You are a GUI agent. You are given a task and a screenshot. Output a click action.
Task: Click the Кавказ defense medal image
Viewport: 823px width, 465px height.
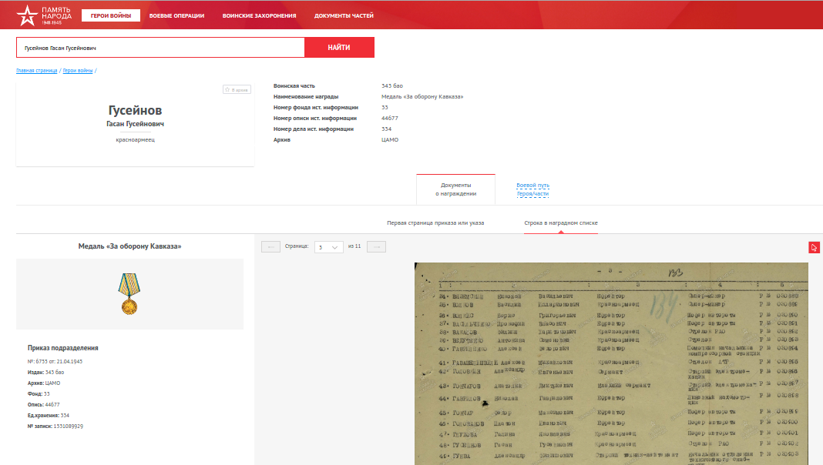(x=129, y=294)
